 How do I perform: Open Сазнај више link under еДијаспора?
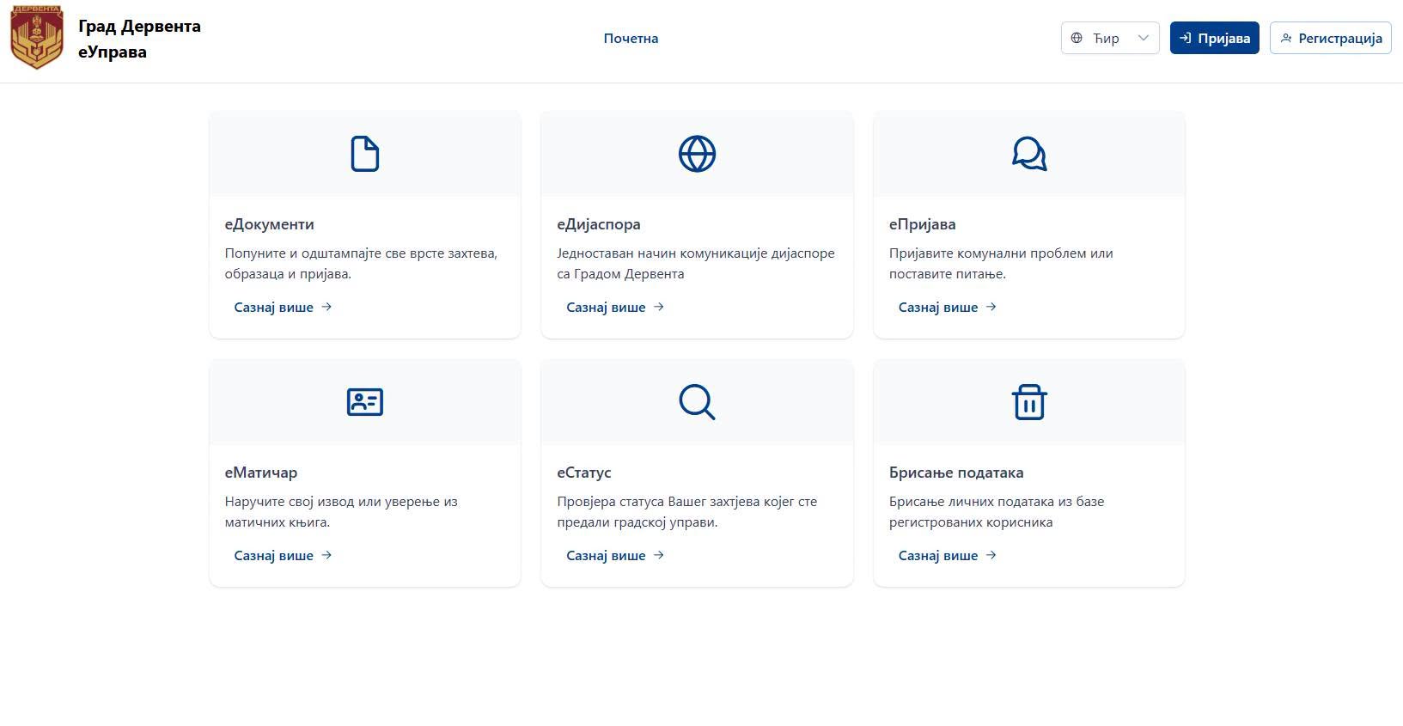615,307
